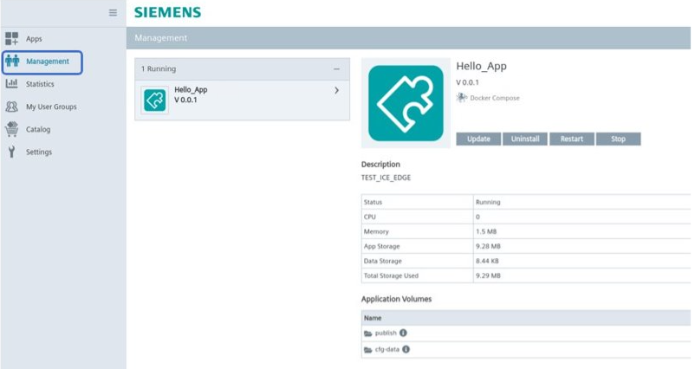Click info icon next to publish volume

pos(403,333)
